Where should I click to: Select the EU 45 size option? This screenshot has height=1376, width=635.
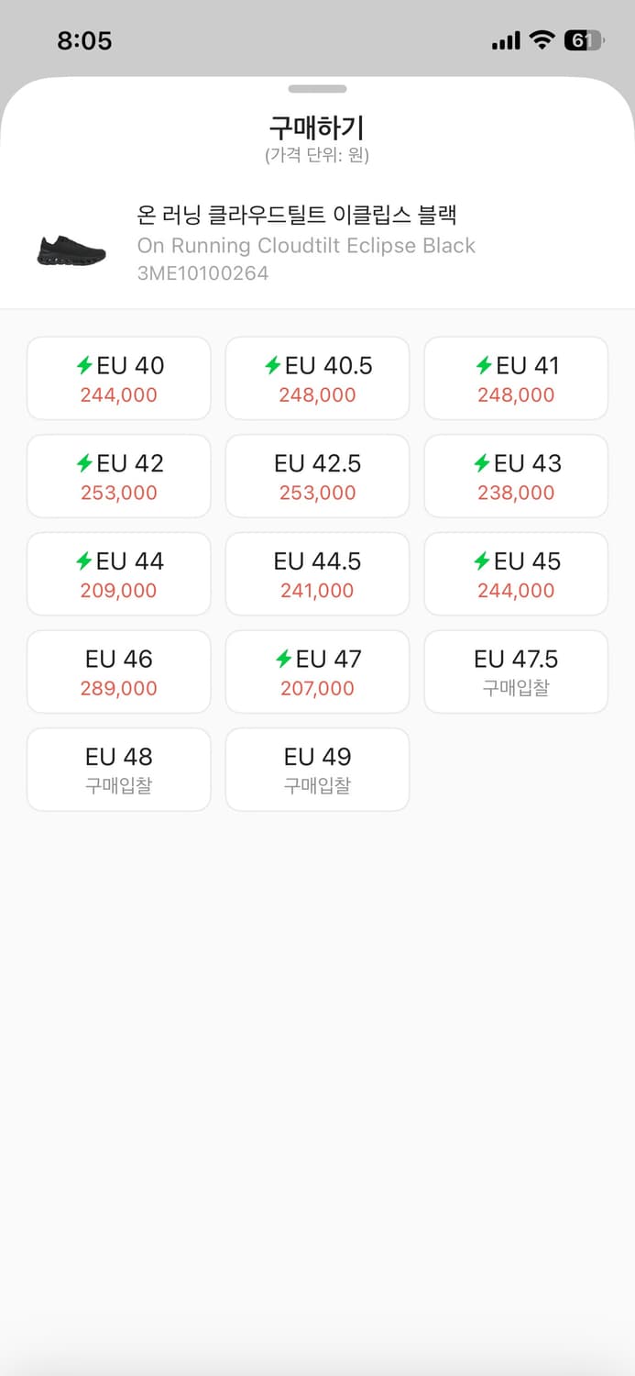tap(516, 573)
